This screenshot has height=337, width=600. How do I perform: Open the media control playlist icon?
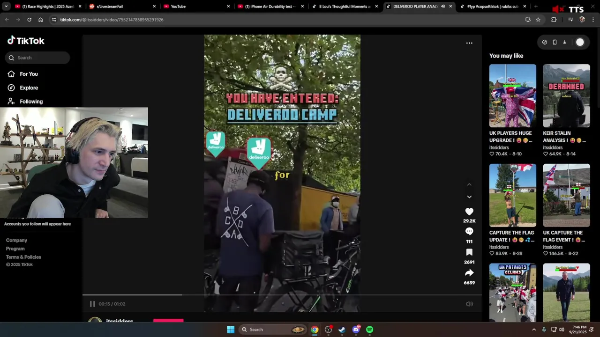click(570, 20)
